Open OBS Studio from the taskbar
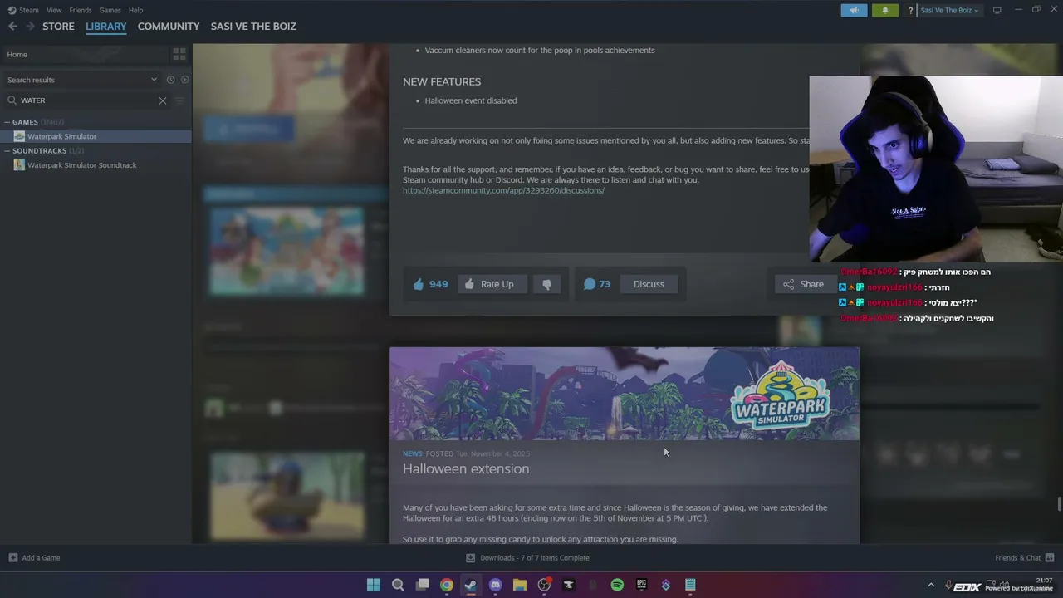The height and width of the screenshot is (598, 1063). point(544,585)
